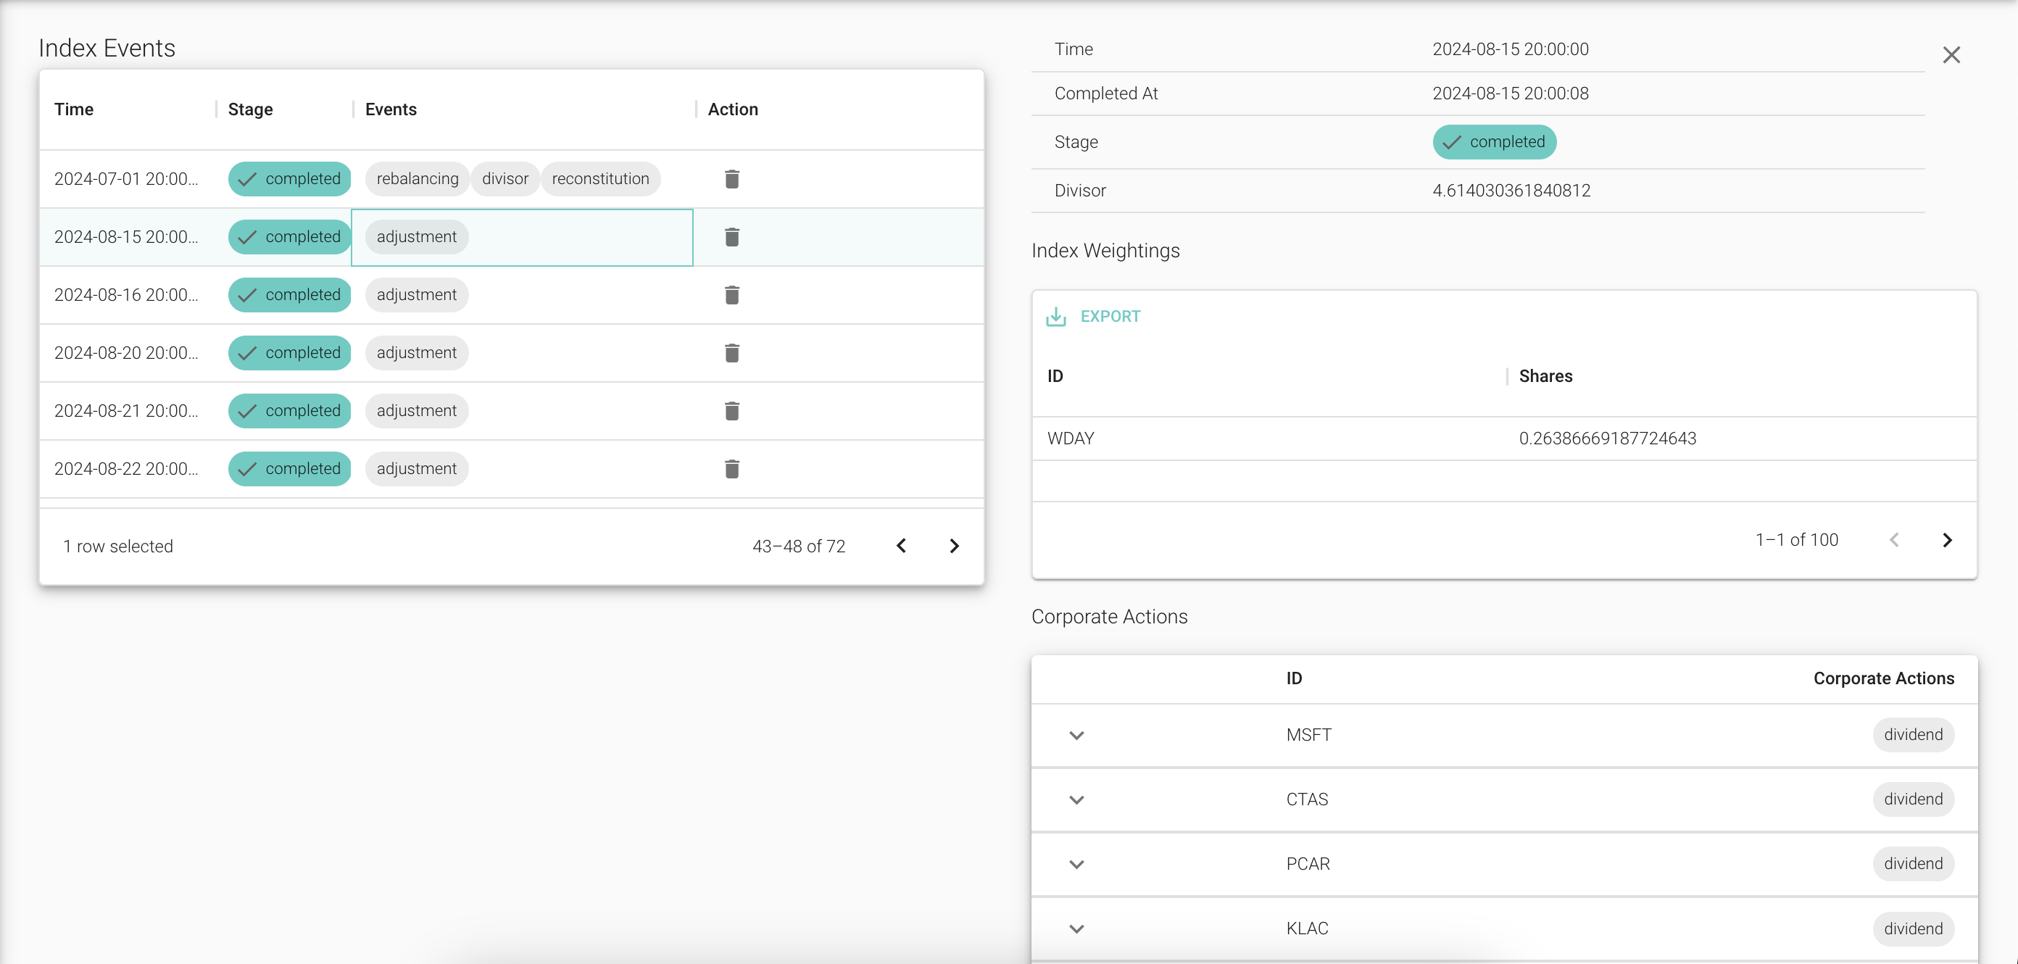Viewport: 2018px width, 964px height.
Task: Click the Export download icon above Index Weightings
Action: 1056,316
